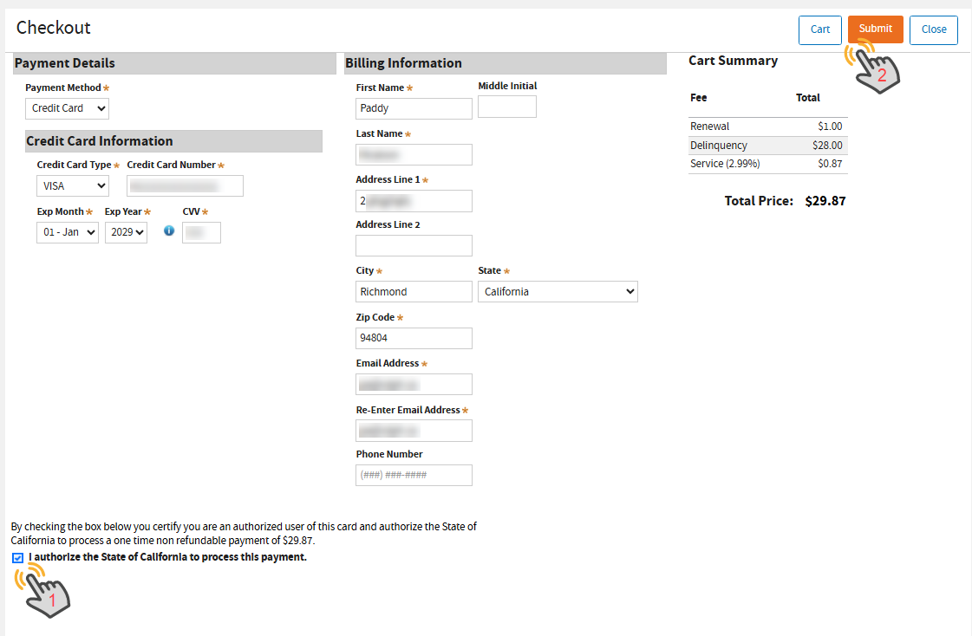Edit the City field showing Richmond
Screen dimensions: 972x636
tap(414, 292)
